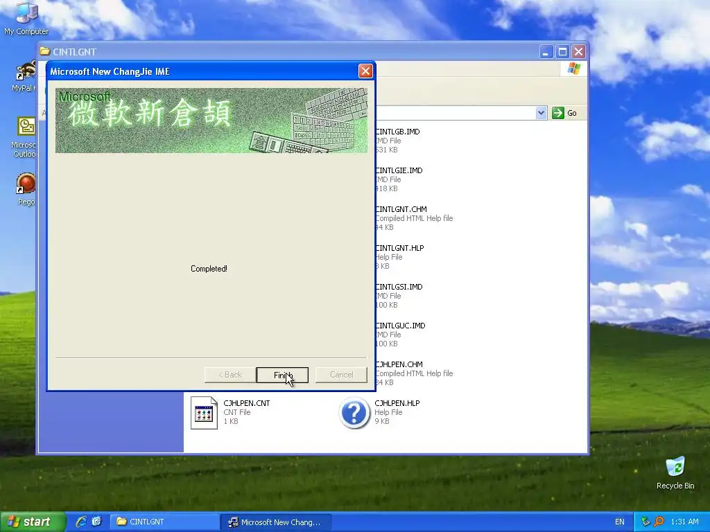Viewport: 710px width, 532px height.
Task: Open the MyPal desktop shortcut
Action: [x=25, y=76]
